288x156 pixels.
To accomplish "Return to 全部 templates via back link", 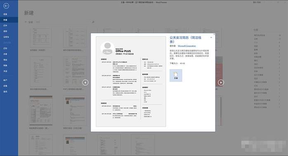I will pos(28,22).
